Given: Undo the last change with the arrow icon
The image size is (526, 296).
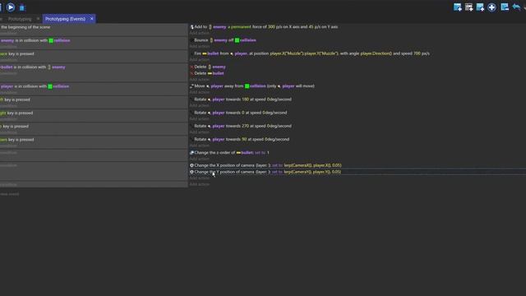Looking at the screenshot, I should pos(516,7).
